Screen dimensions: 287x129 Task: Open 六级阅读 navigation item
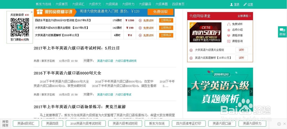tap(112, 4)
